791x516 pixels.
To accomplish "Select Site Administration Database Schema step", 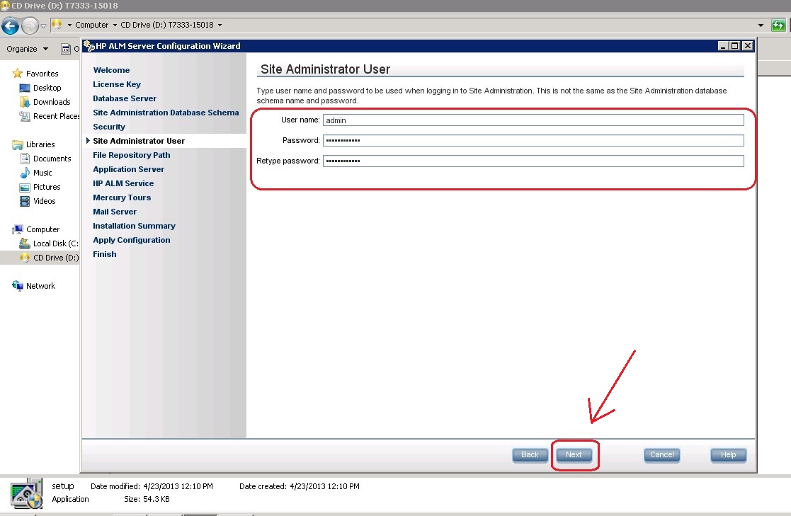I will coord(166,113).
